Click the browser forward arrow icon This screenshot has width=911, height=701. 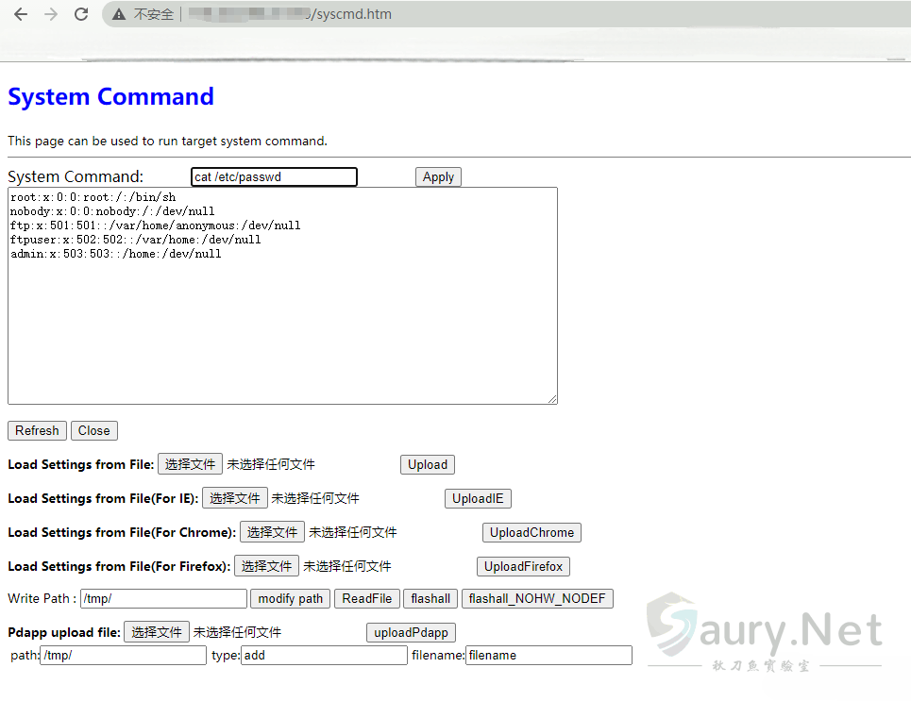pyautogui.click(x=51, y=14)
